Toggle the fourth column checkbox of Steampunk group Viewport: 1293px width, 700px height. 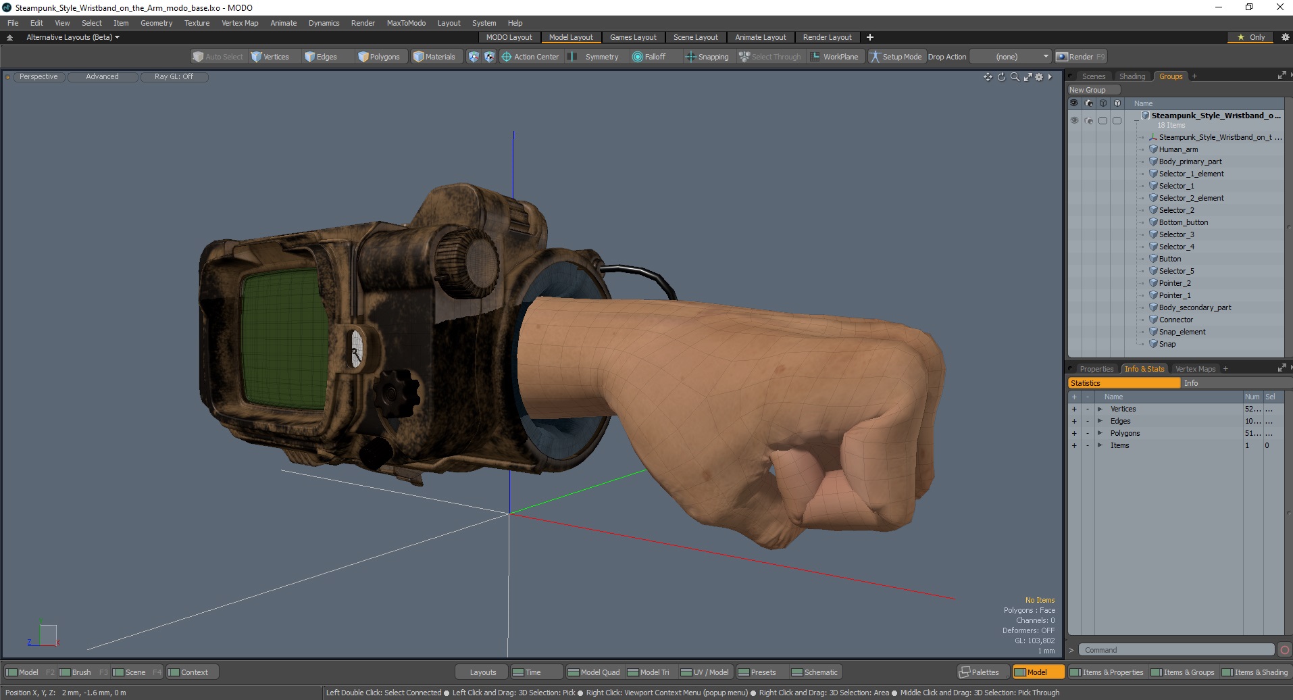(x=1117, y=120)
